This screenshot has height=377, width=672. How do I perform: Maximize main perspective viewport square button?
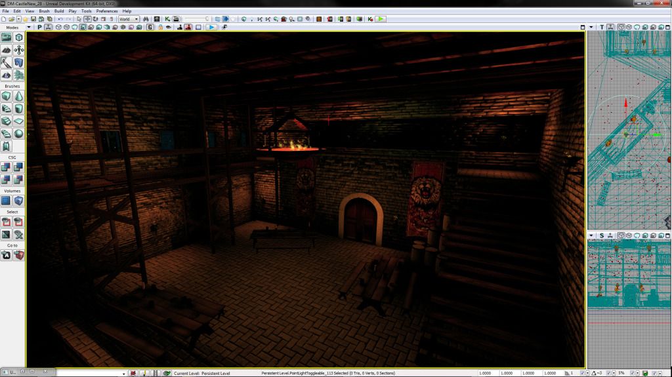coord(583,28)
